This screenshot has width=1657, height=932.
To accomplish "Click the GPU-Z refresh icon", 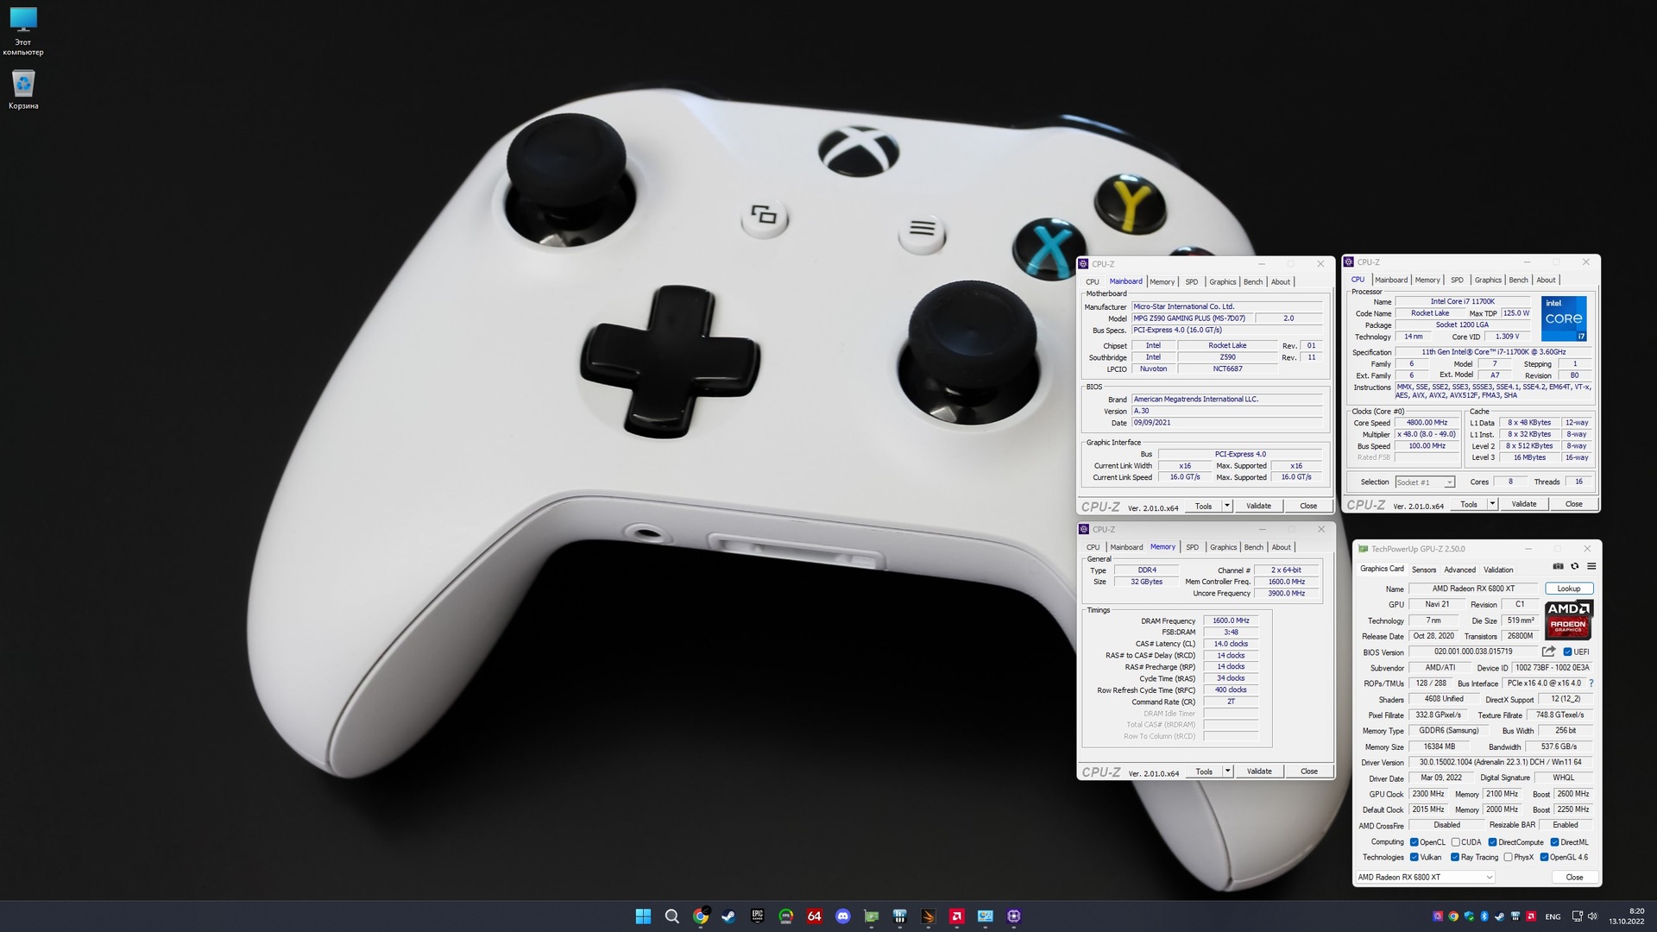I will 1574,566.
